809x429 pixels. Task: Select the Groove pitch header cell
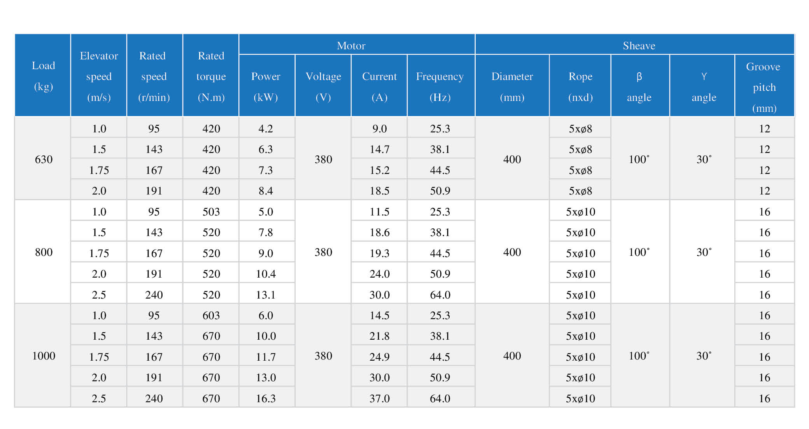tap(765, 86)
